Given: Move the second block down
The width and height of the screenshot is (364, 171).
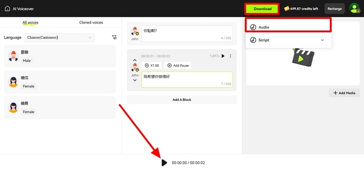Looking at the screenshot, I should tap(134, 80).
